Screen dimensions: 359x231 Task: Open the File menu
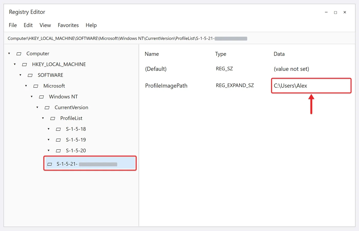pyautogui.click(x=13, y=25)
